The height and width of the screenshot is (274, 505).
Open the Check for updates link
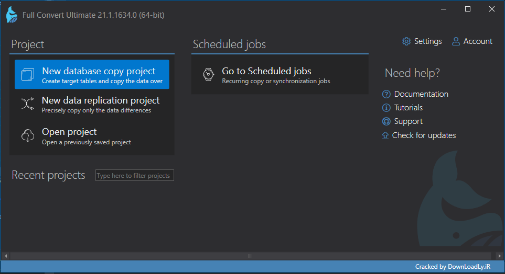tap(424, 135)
